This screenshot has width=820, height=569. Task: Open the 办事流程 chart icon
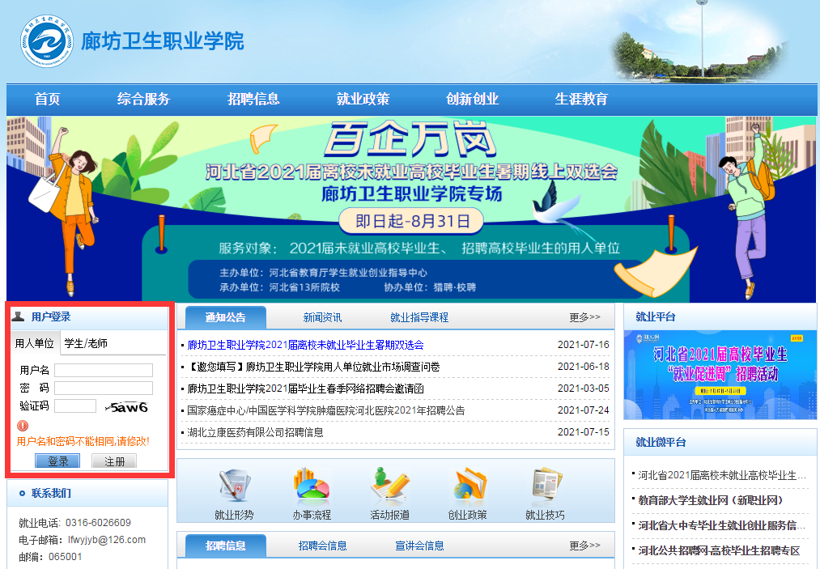pyautogui.click(x=312, y=486)
